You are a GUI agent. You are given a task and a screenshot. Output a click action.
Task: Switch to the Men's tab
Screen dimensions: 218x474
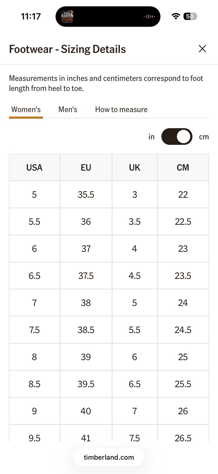pos(68,109)
